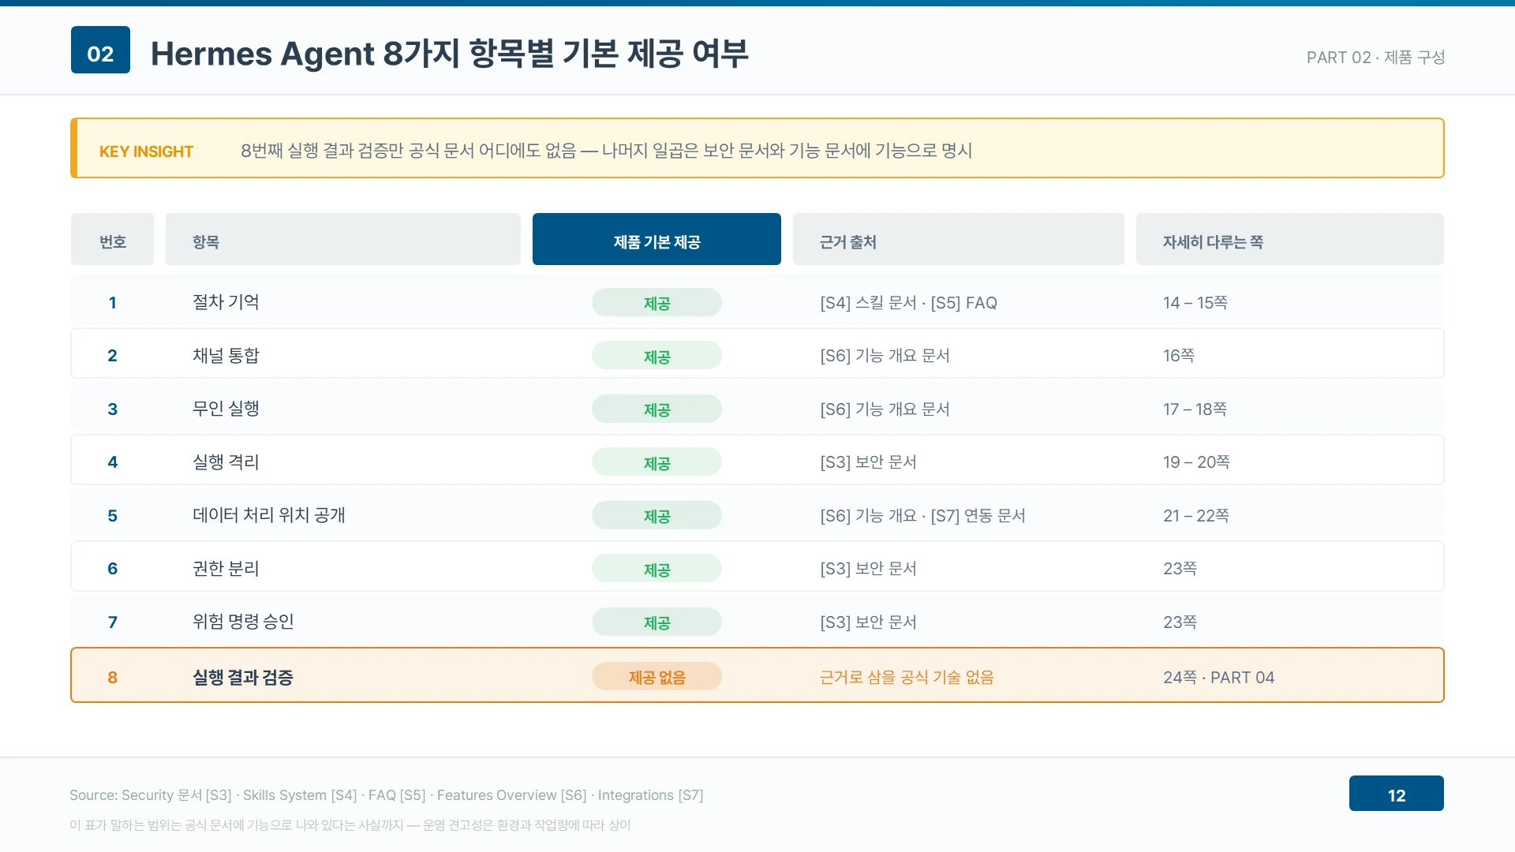Click the '제공' badge in the 권한 분리 row
Screen dimensions: 1515x852
pyautogui.click(x=656, y=569)
